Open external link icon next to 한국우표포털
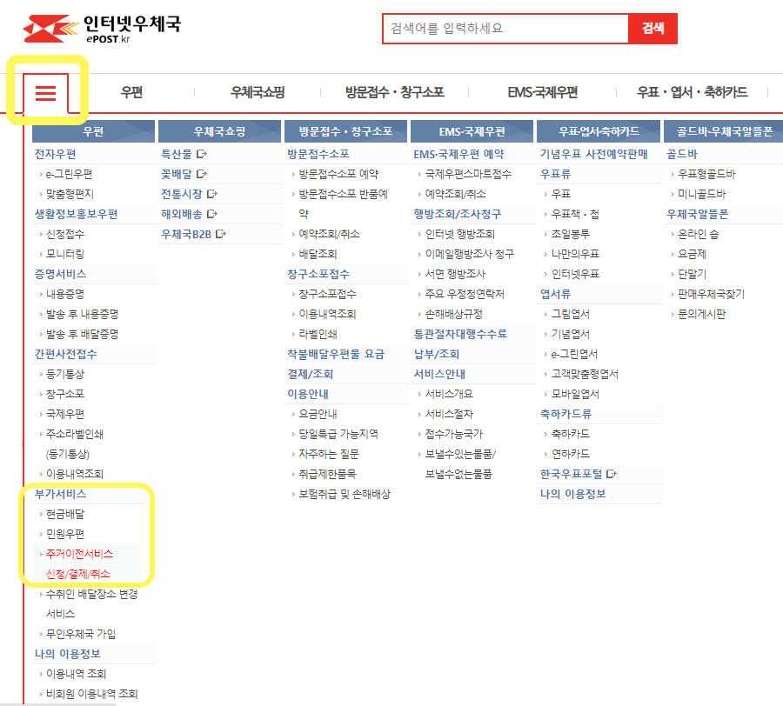 612,474
